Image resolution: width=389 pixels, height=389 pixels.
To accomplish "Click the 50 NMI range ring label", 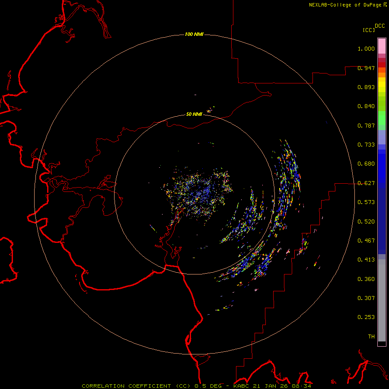I will coord(194,114).
